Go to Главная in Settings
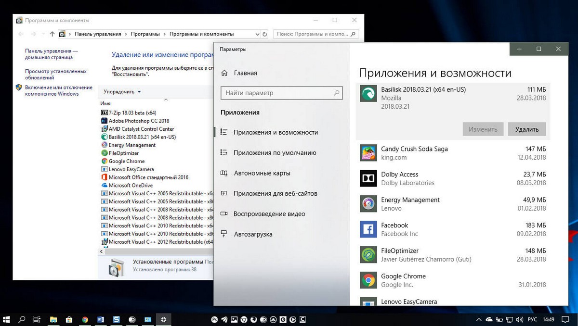 point(245,73)
